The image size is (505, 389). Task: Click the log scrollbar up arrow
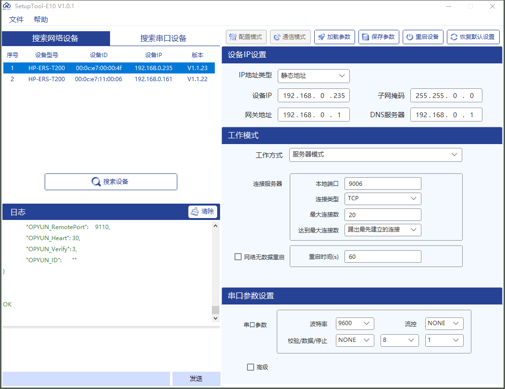[x=215, y=226]
